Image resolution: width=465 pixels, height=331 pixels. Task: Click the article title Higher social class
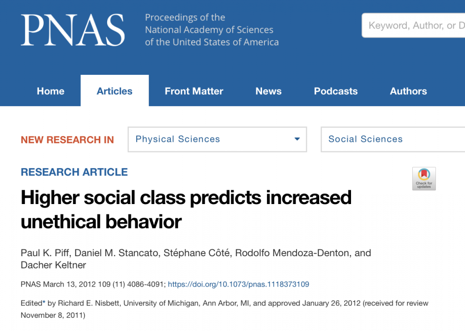[x=186, y=209]
